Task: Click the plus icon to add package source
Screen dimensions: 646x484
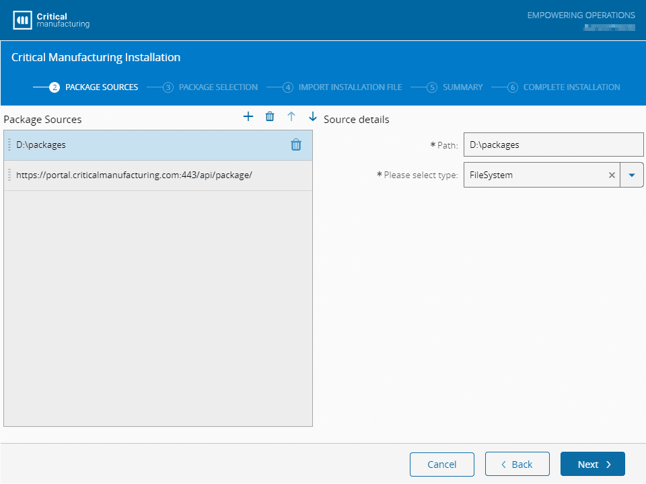Action: click(x=248, y=117)
